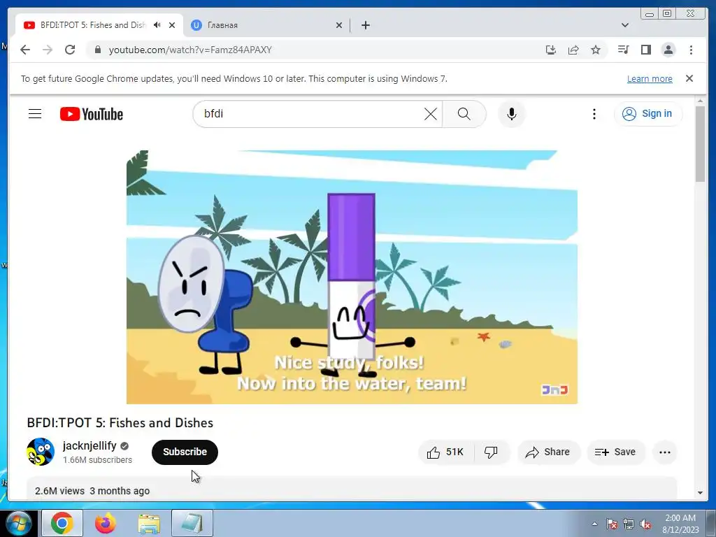Mute tab via speaker icon on BFDI tab
716x537 pixels.
pos(157,25)
